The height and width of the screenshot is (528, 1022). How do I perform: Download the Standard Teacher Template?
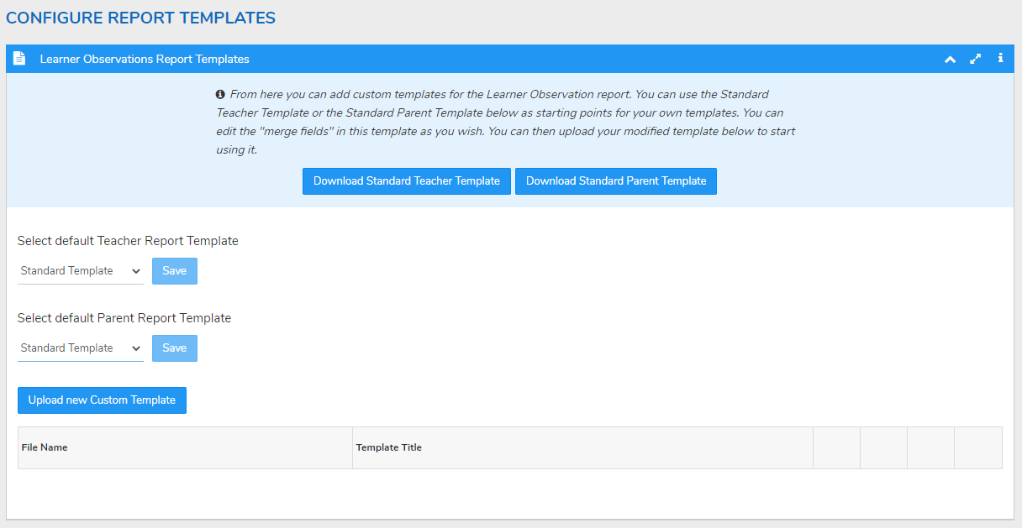point(407,181)
